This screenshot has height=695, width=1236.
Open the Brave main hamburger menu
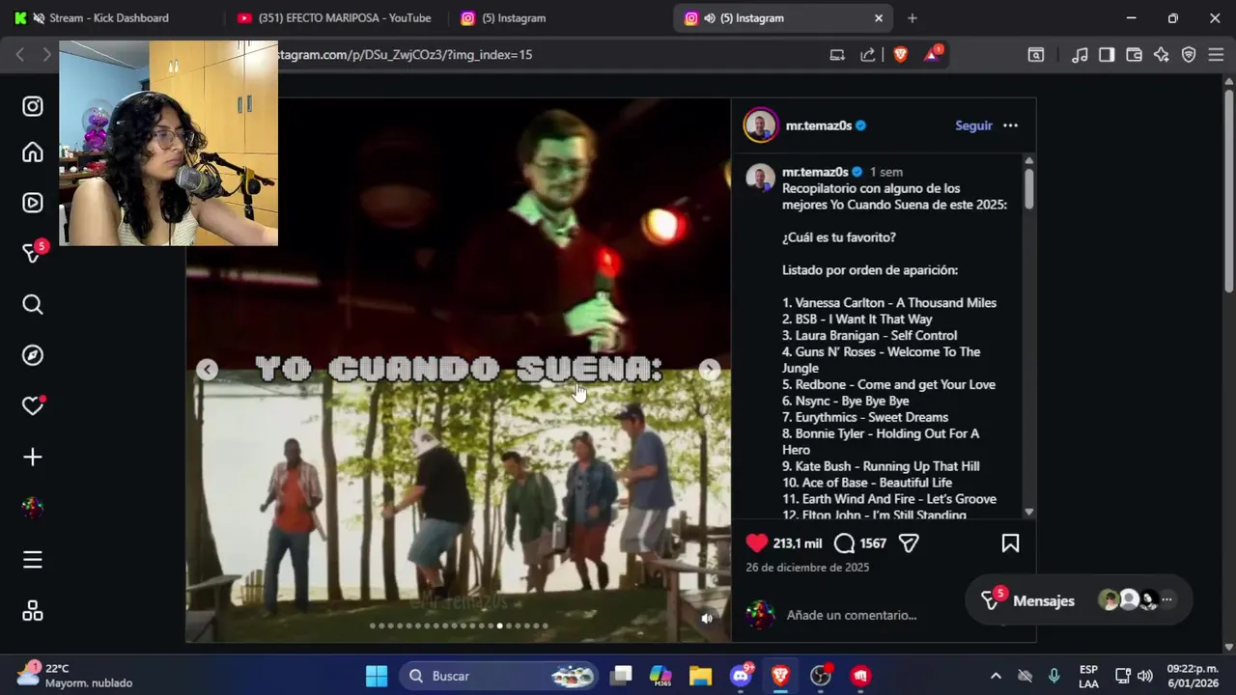coord(1216,55)
